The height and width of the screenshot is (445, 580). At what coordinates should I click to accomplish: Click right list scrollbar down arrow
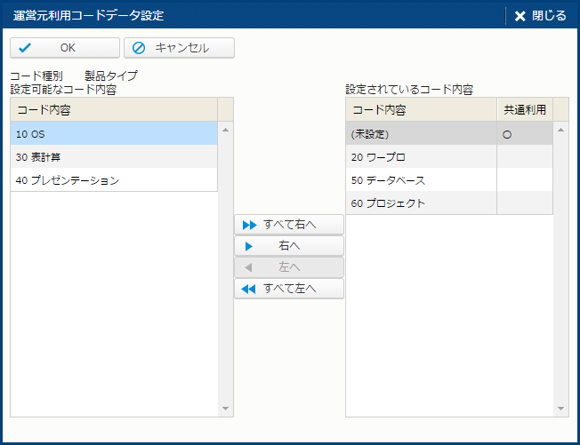(561, 409)
